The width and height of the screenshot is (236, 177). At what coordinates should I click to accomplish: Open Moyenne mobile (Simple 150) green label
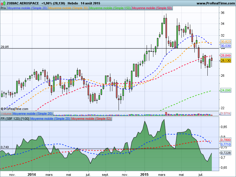[x=110, y=8]
